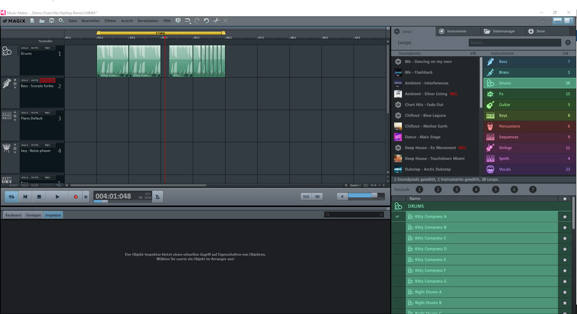Open Loops settings gear icon

(568, 43)
